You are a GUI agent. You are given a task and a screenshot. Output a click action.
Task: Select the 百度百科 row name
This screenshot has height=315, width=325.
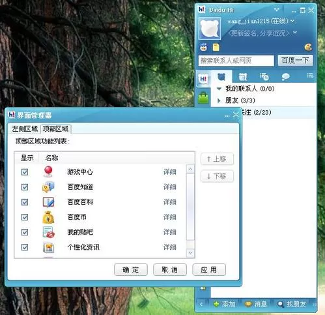click(x=80, y=202)
